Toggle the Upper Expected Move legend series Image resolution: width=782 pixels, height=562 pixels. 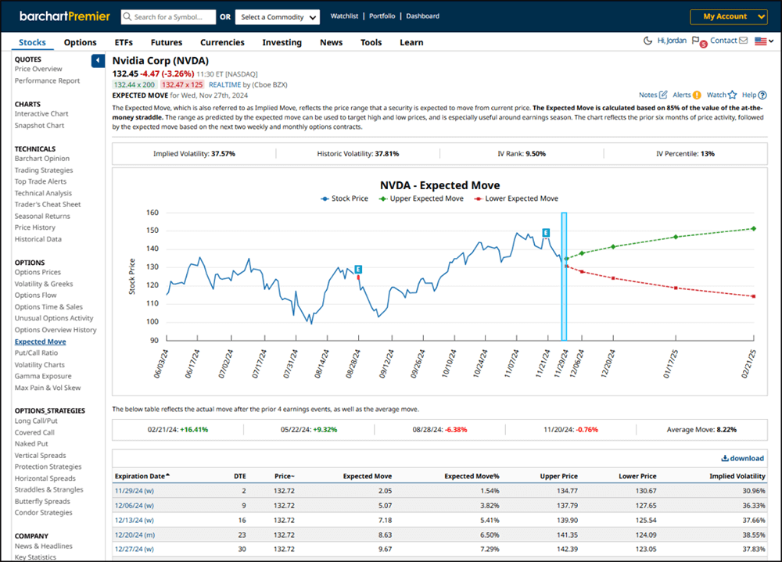coord(421,199)
